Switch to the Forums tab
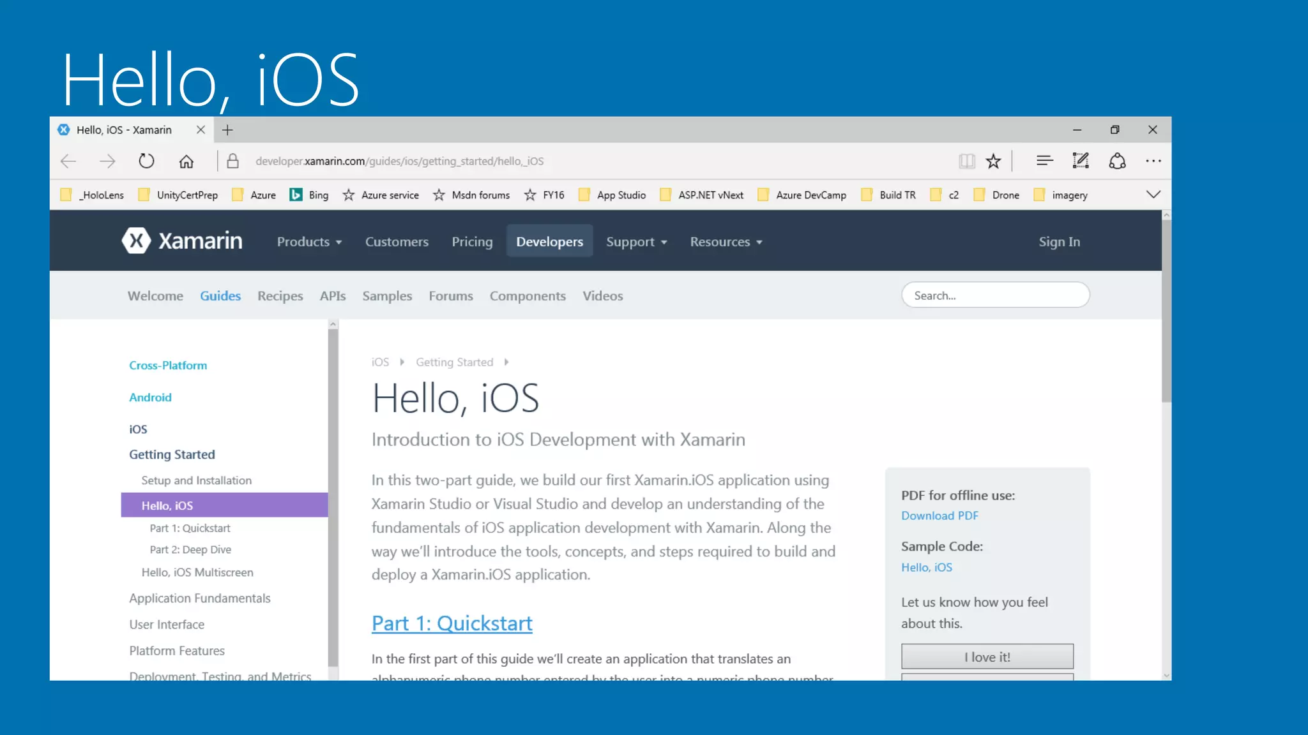 [x=451, y=296]
